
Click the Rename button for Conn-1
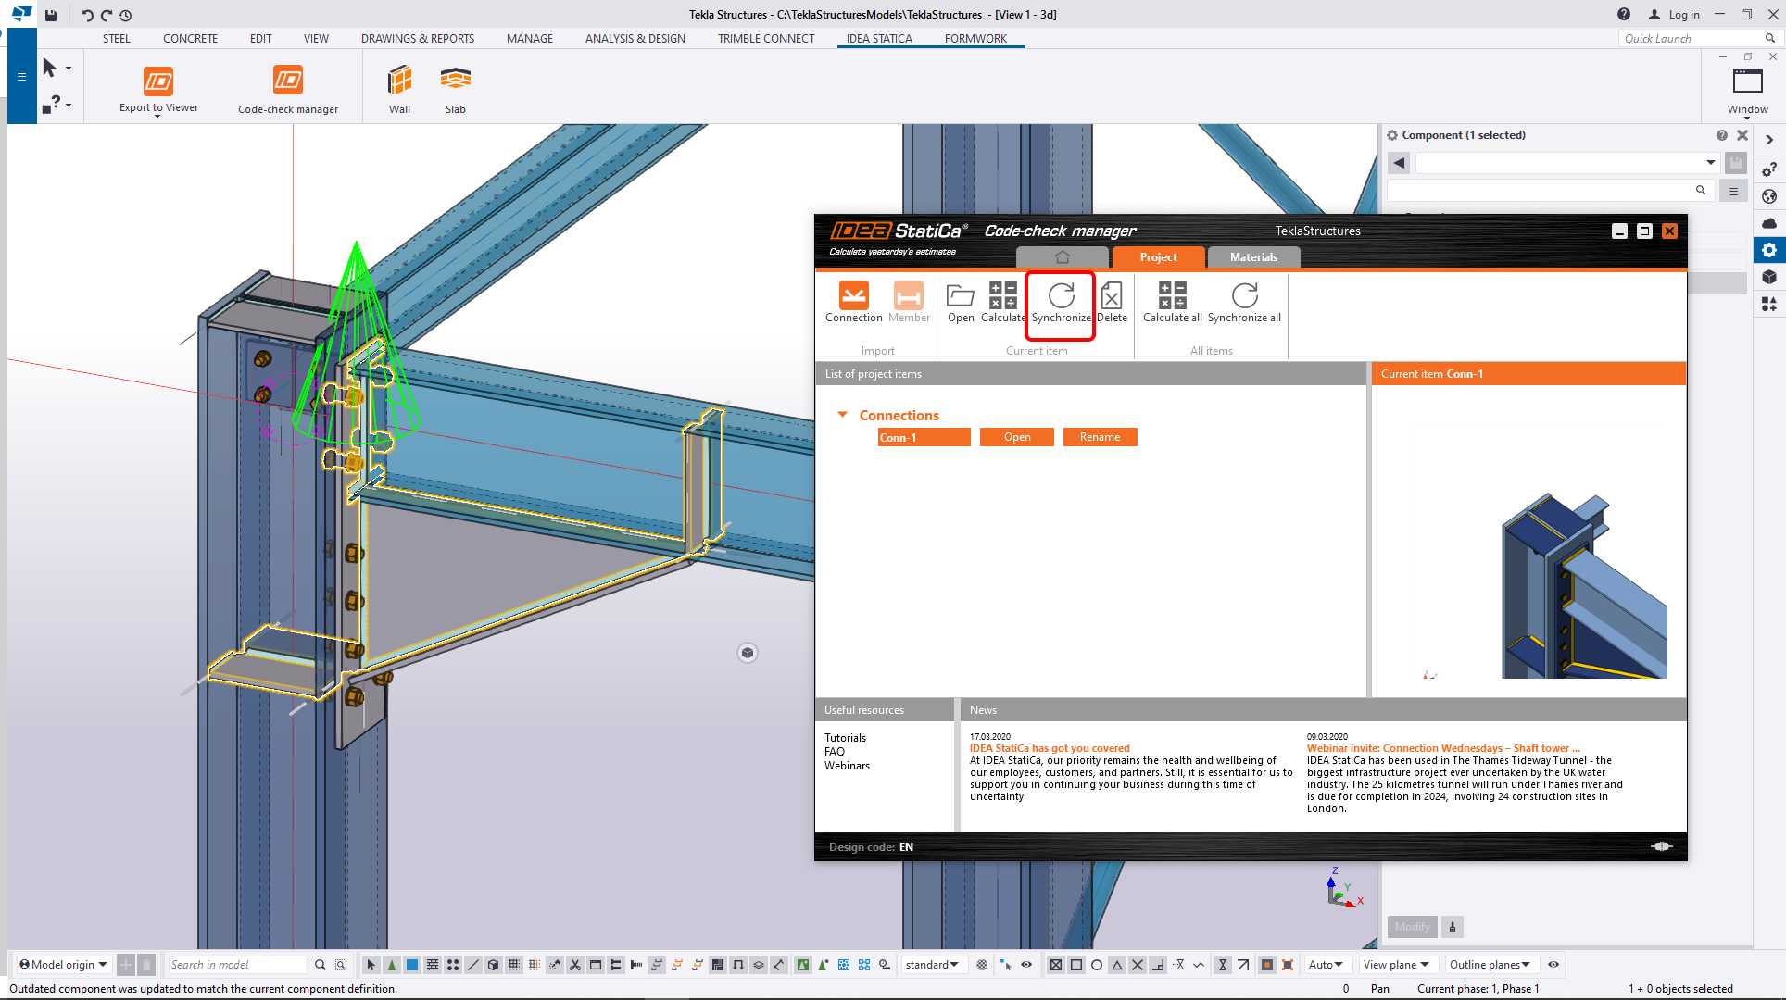click(x=1100, y=437)
